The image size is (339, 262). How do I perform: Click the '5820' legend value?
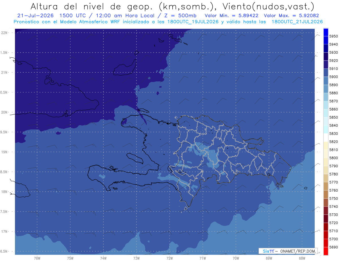(333, 142)
